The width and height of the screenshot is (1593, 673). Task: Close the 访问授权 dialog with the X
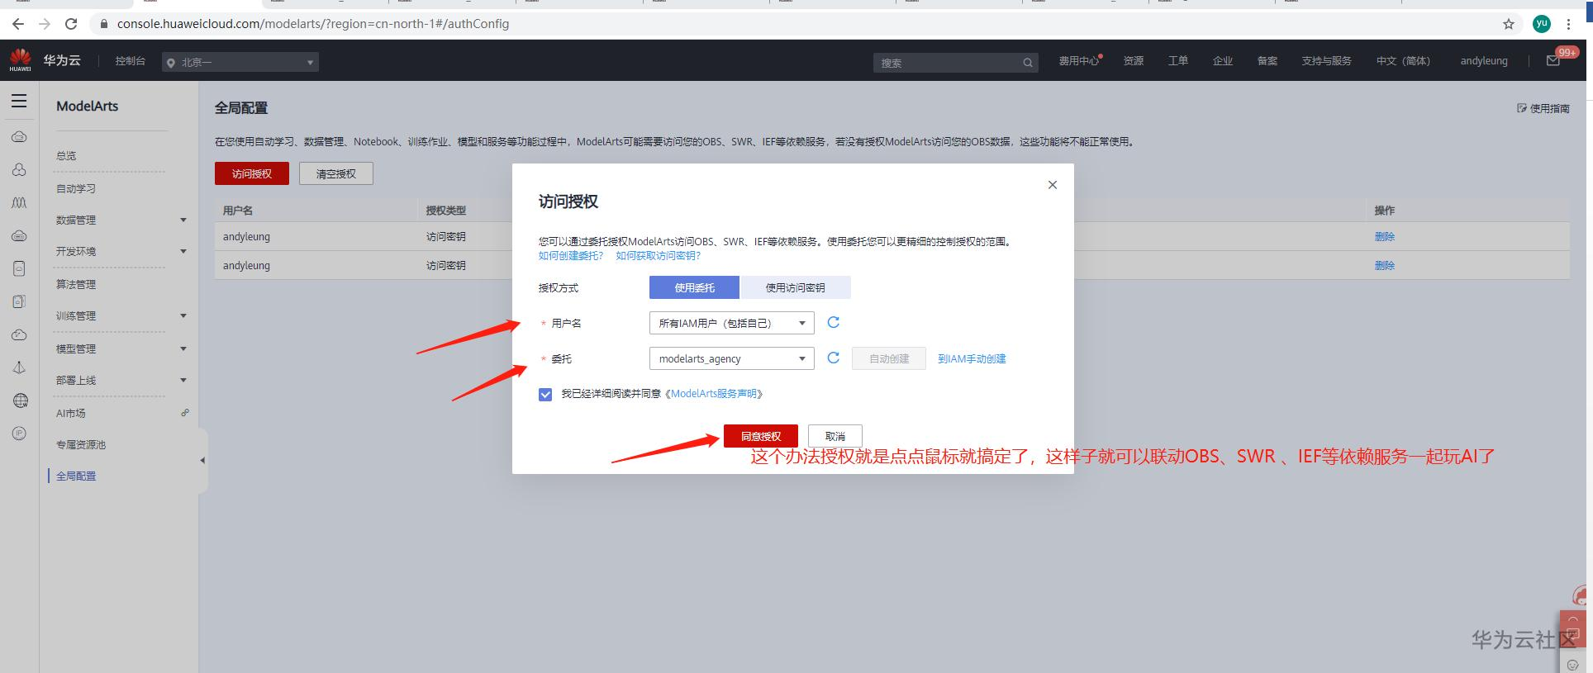1052,185
